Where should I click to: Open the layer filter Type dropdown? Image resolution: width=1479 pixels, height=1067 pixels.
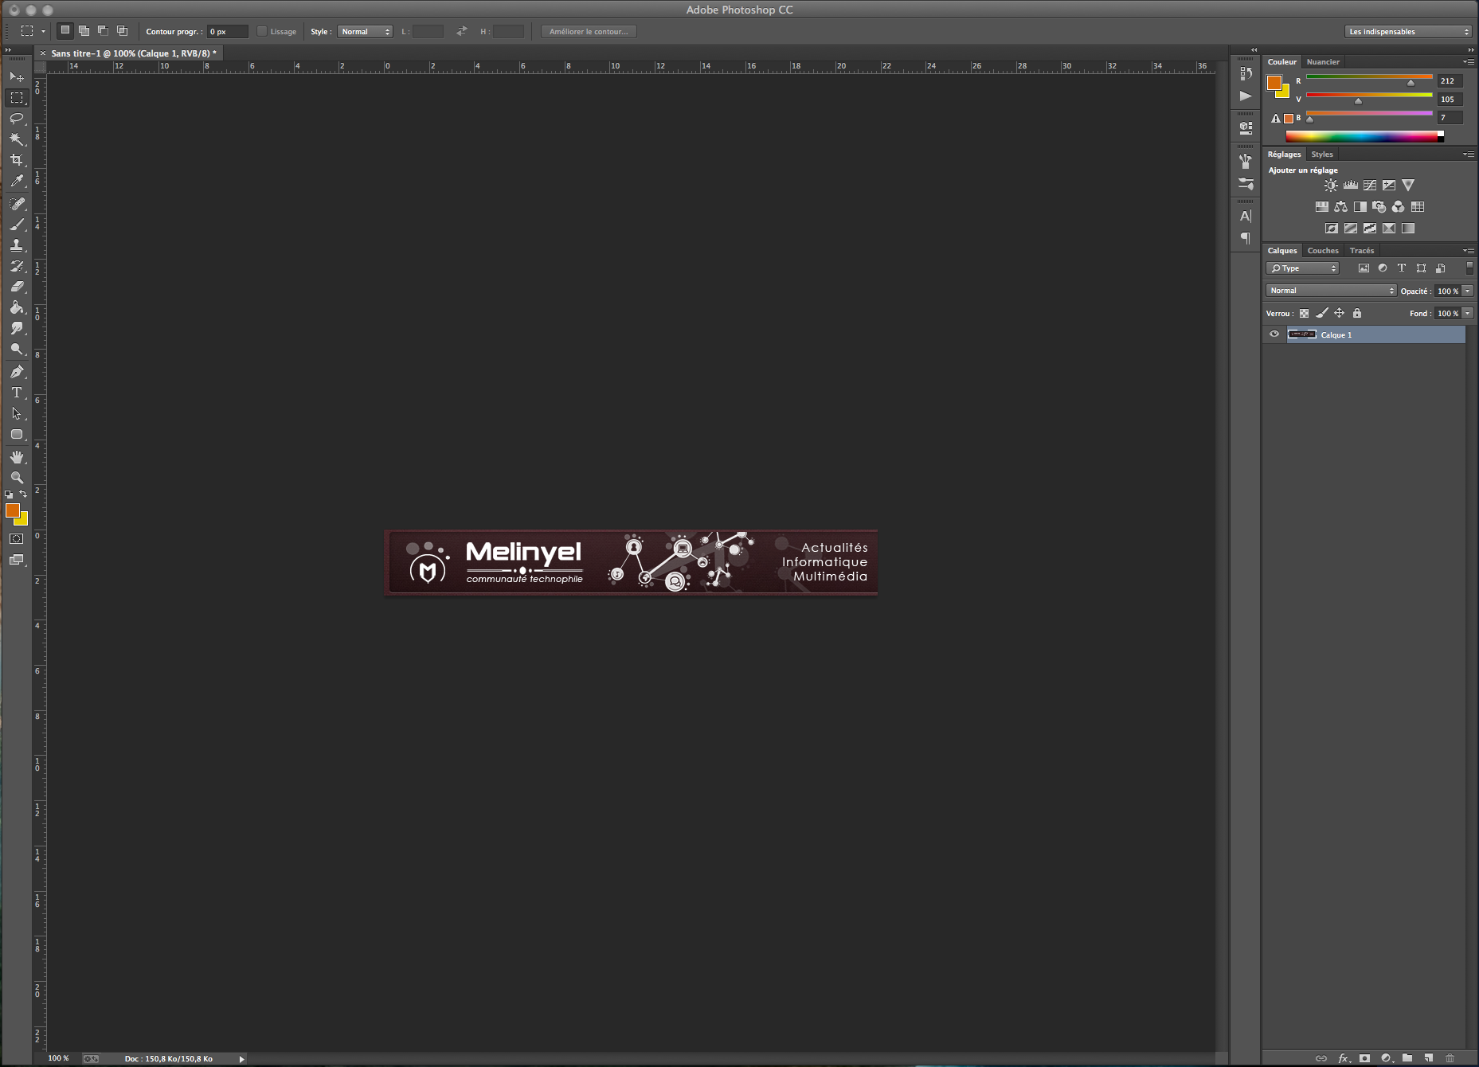pos(1303,268)
